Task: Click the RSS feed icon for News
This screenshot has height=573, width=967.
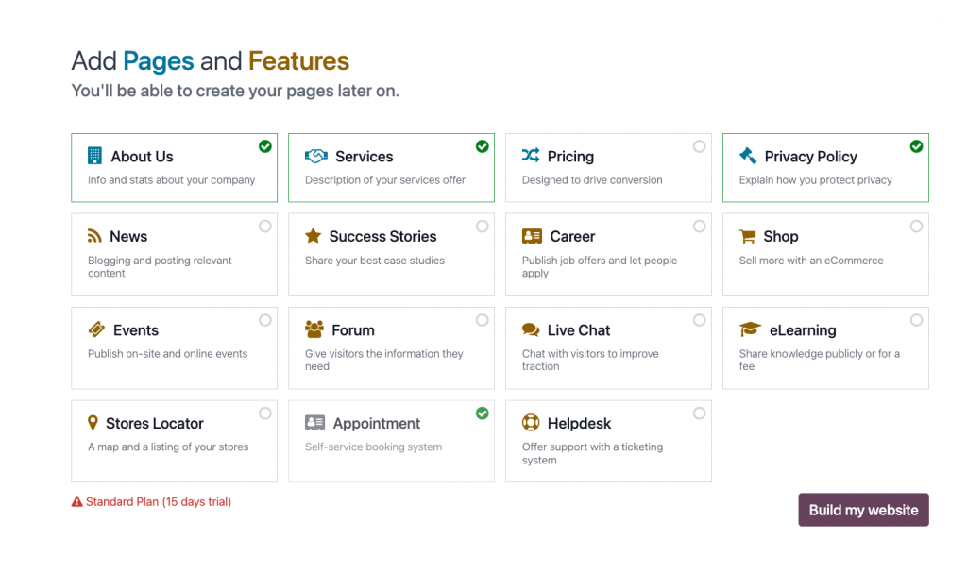Action: 94,236
